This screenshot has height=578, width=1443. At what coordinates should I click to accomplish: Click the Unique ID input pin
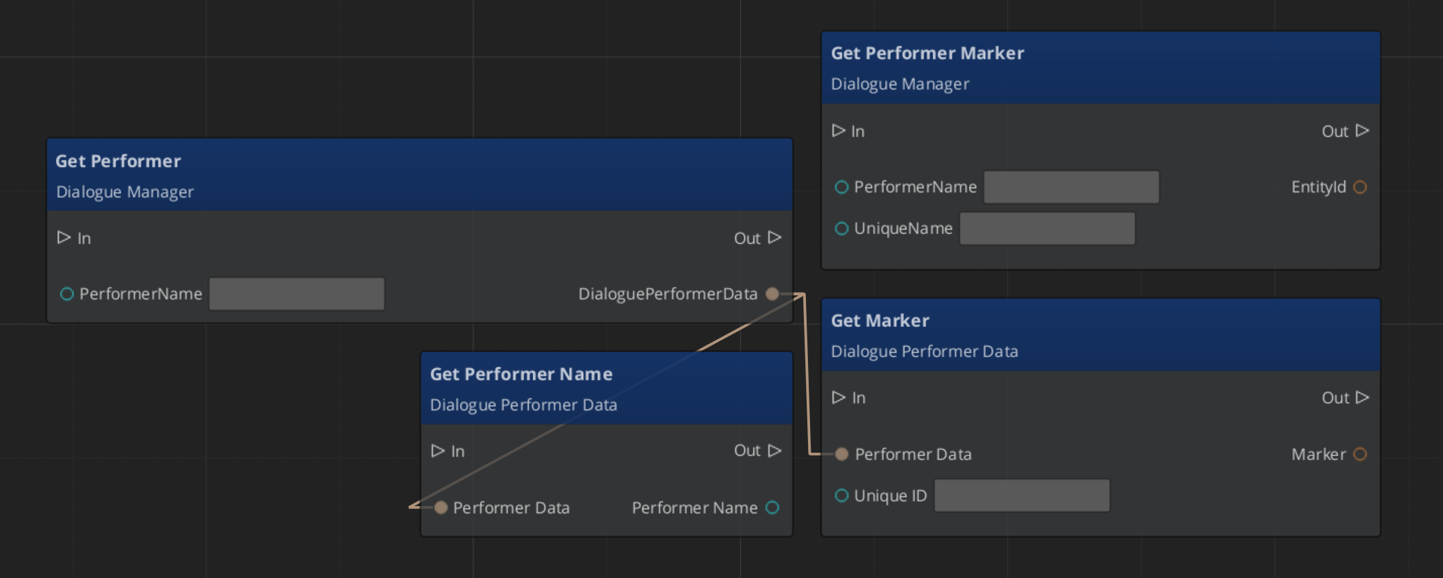coord(841,496)
